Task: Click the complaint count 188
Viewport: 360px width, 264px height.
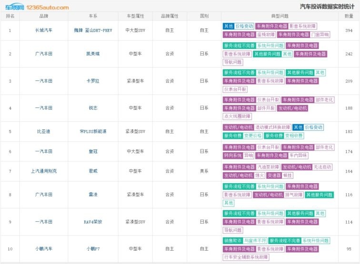Action: tap(349, 108)
